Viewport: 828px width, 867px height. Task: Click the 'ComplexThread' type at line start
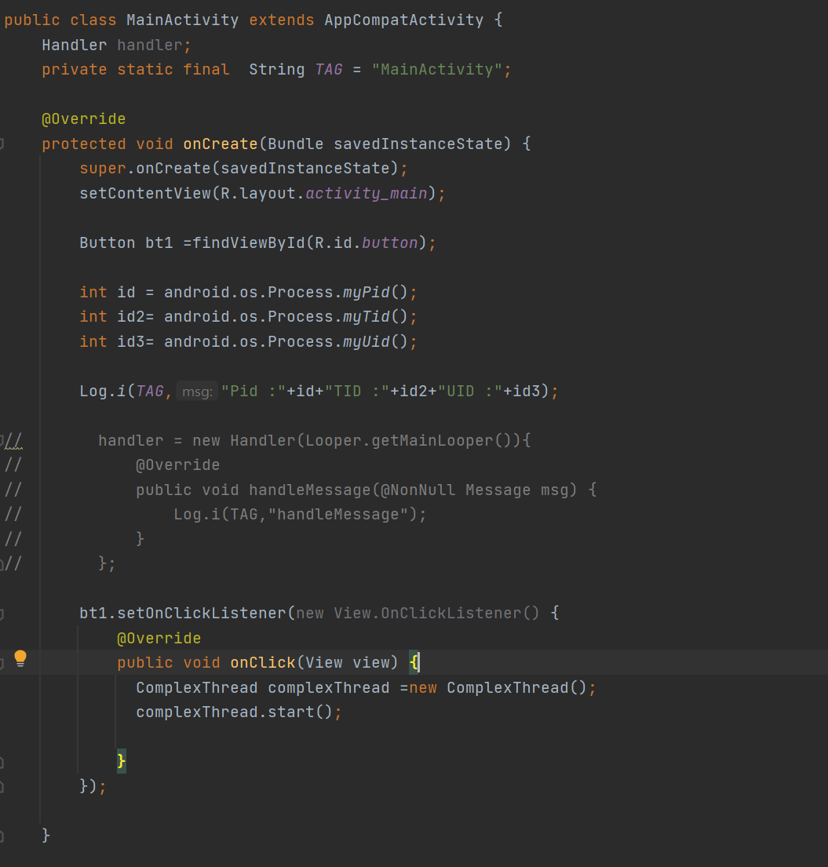pos(197,687)
